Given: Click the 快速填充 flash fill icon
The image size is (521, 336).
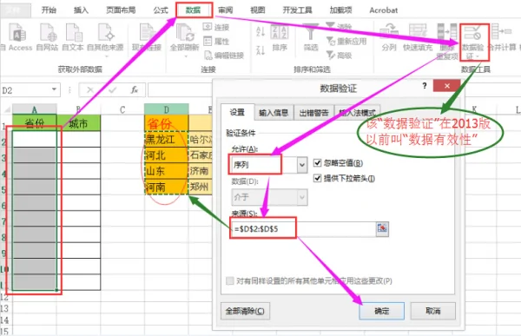Looking at the screenshot, I should (x=418, y=32).
